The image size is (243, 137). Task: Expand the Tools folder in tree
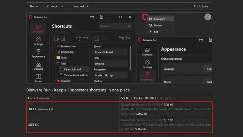click(54, 58)
